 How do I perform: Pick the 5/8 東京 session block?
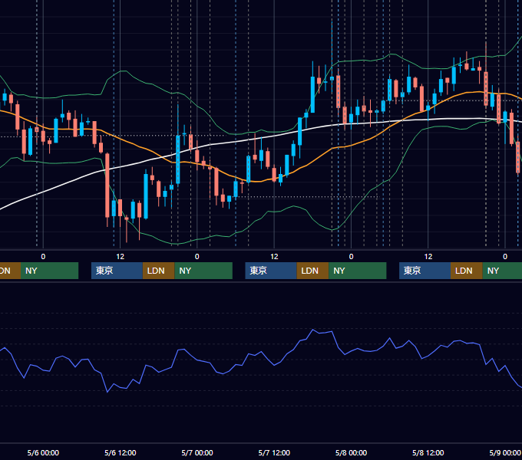tap(425, 271)
